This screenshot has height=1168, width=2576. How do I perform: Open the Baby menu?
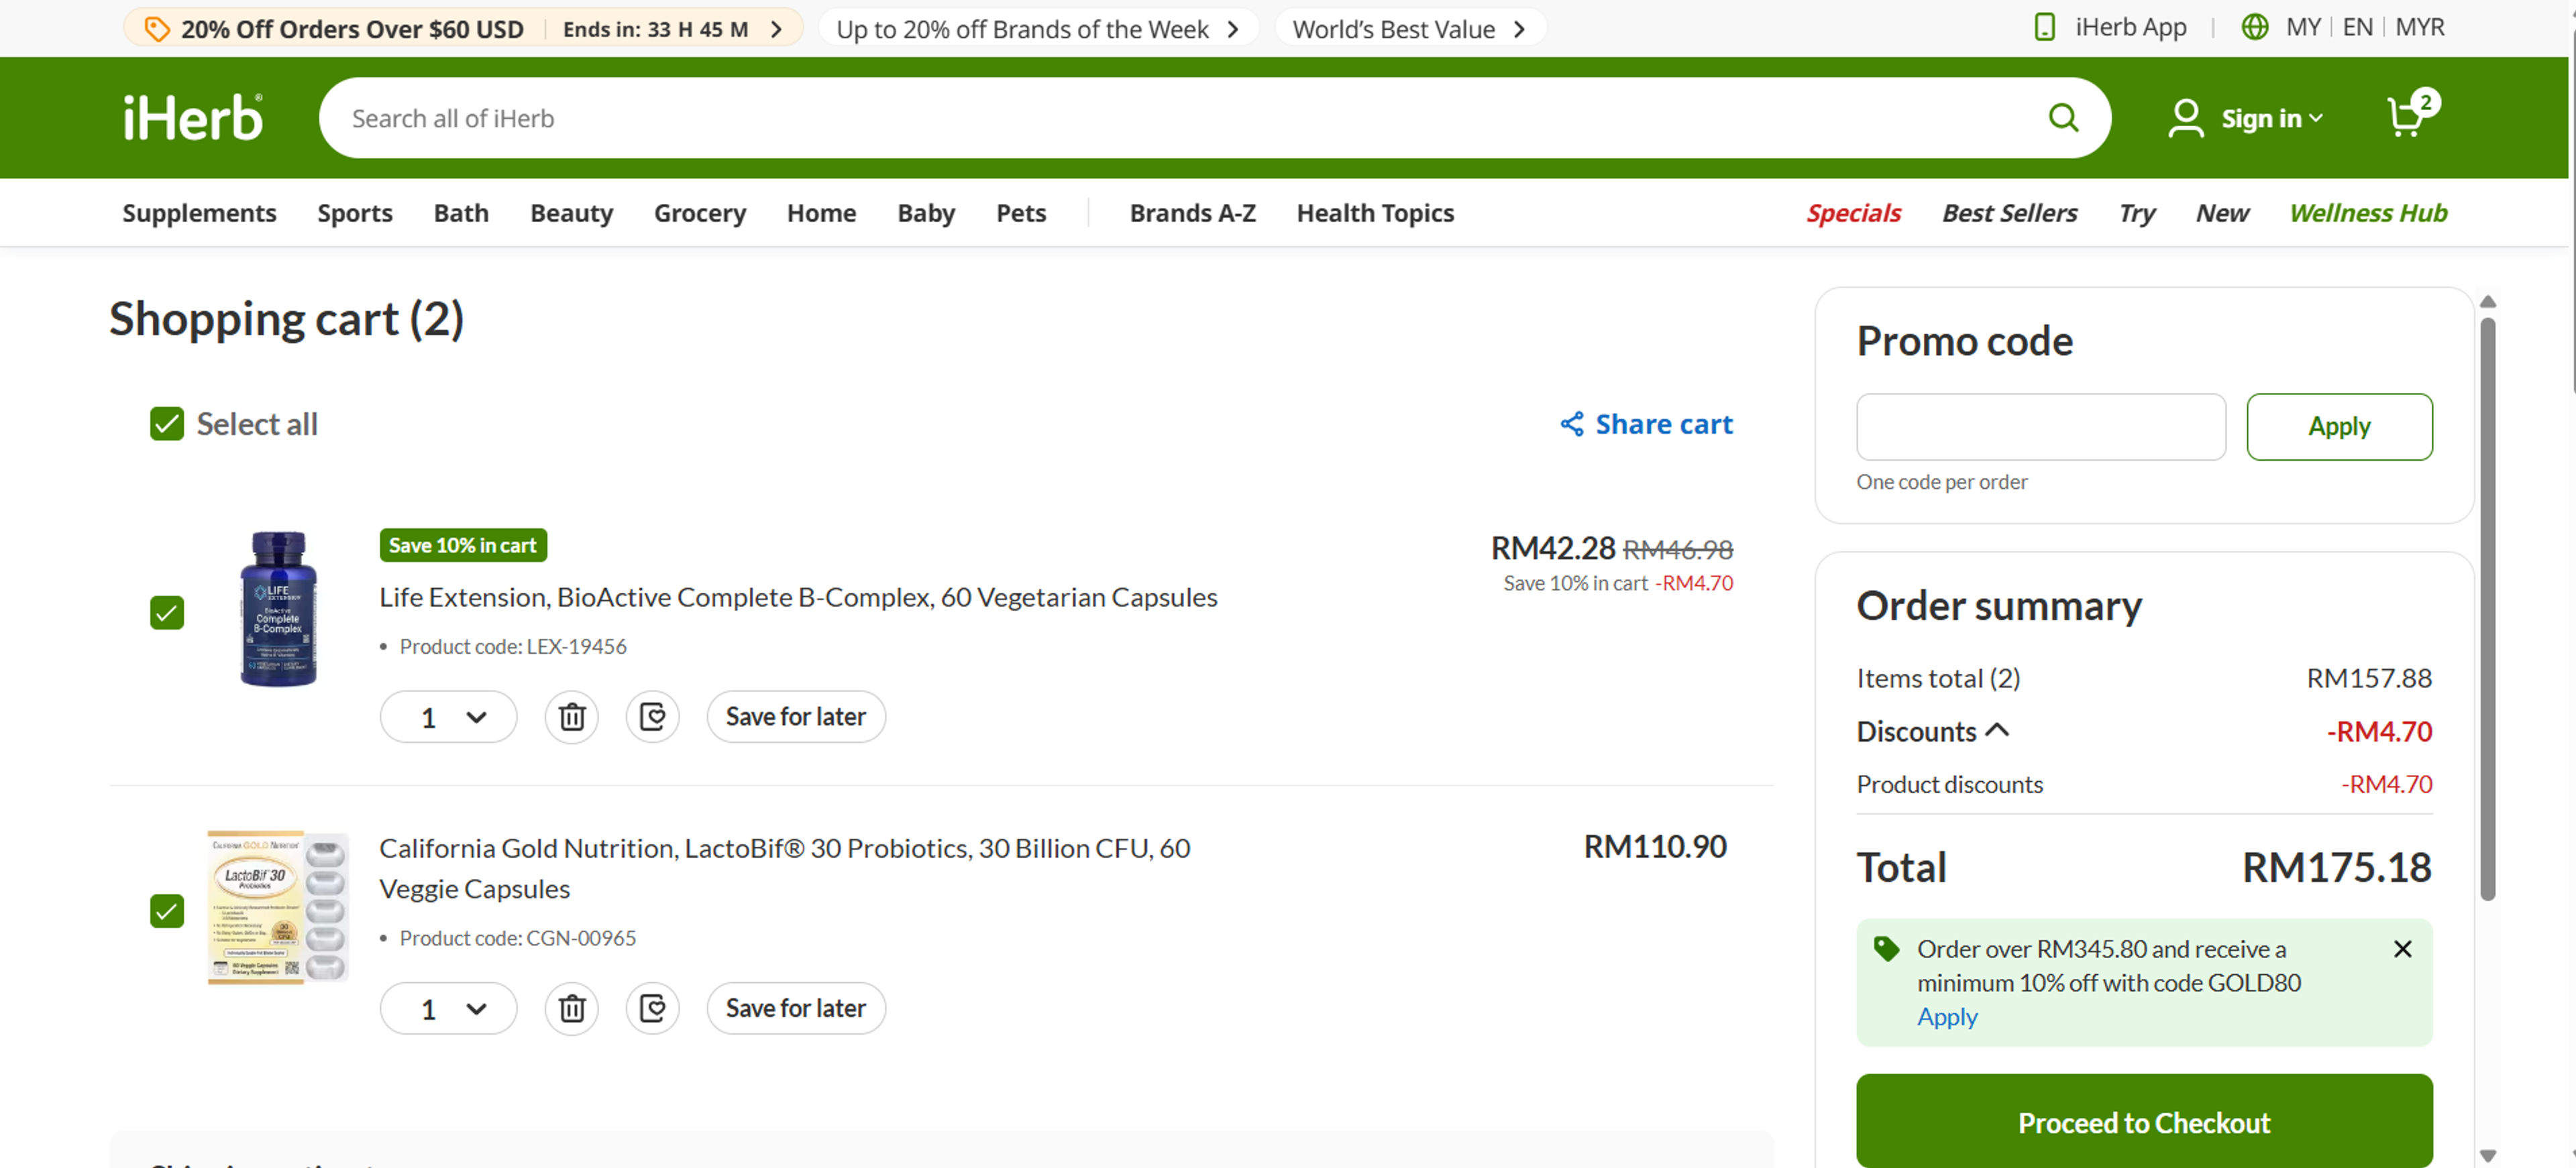click(x=926, y=213)
